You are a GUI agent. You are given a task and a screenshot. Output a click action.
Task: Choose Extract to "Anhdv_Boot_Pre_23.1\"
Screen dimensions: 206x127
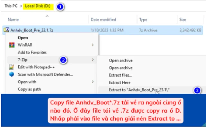click(x=139, y=90)
